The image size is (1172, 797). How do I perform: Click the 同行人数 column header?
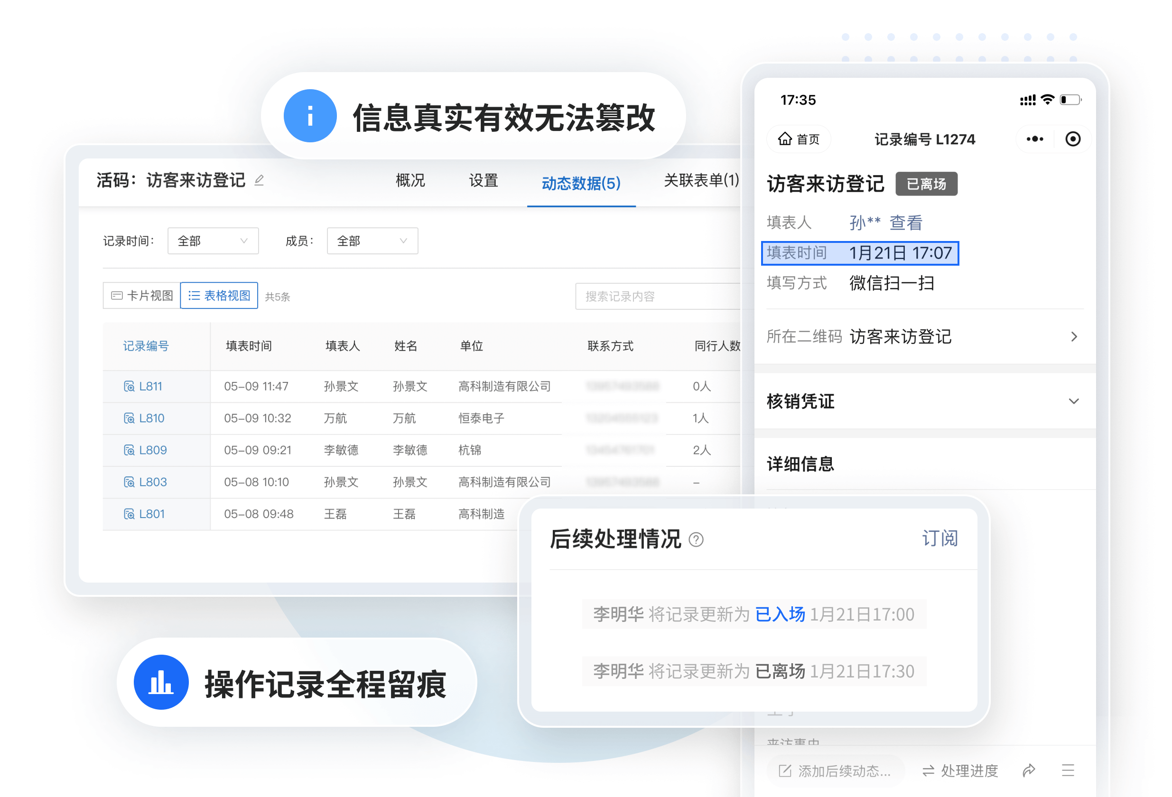716,346
